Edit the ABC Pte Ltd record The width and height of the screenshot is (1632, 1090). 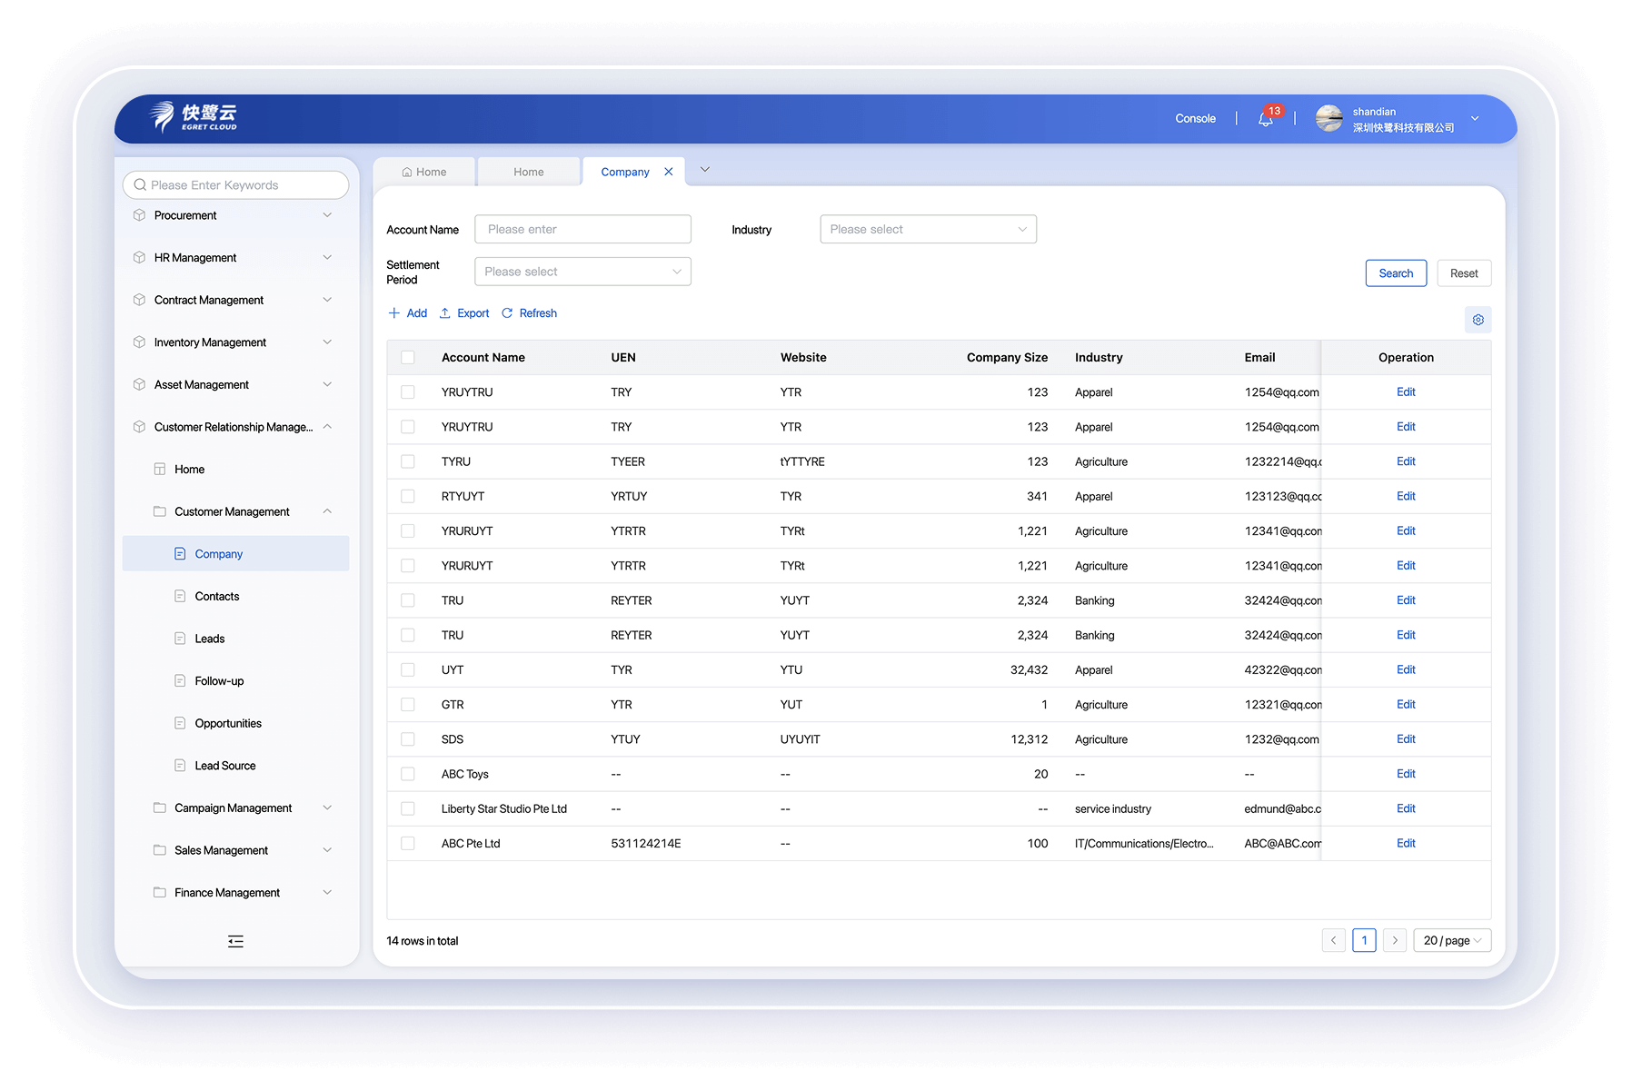(1406, 843)
